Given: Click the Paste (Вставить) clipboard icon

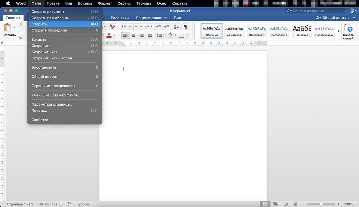Looking at the screenshot, I should point(7,28).
